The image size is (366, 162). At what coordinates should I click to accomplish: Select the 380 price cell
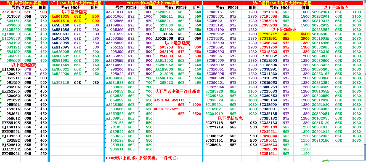[x=96, y=83]
